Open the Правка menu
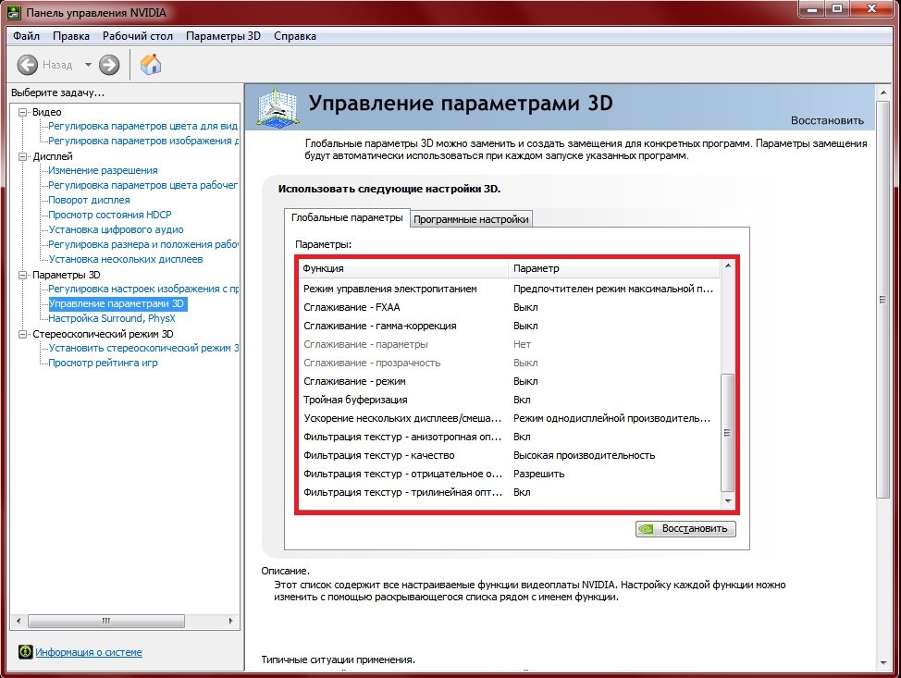 click(71, 36)
